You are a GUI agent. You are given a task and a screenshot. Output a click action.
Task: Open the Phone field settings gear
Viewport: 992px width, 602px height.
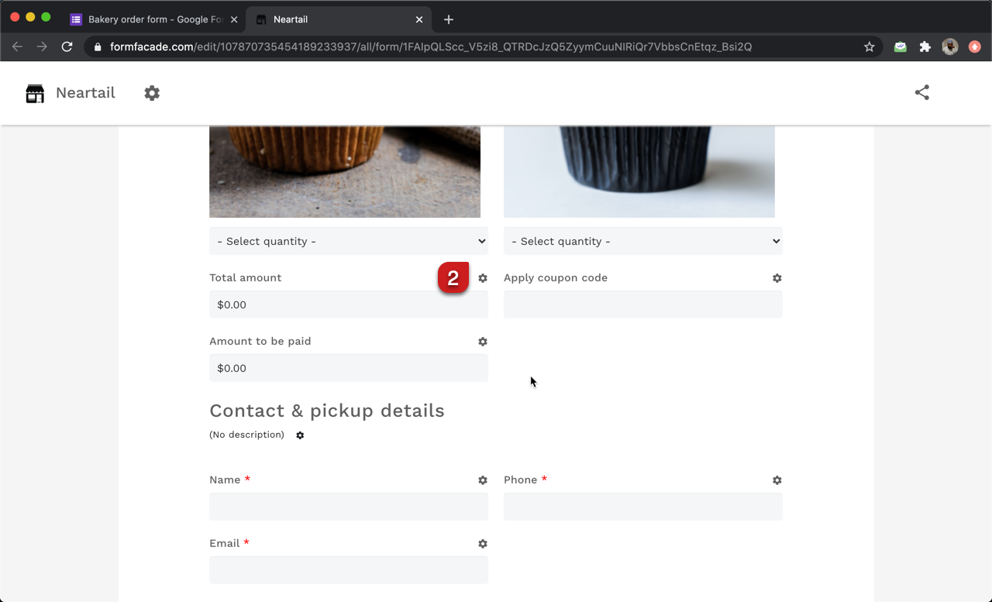777,480
